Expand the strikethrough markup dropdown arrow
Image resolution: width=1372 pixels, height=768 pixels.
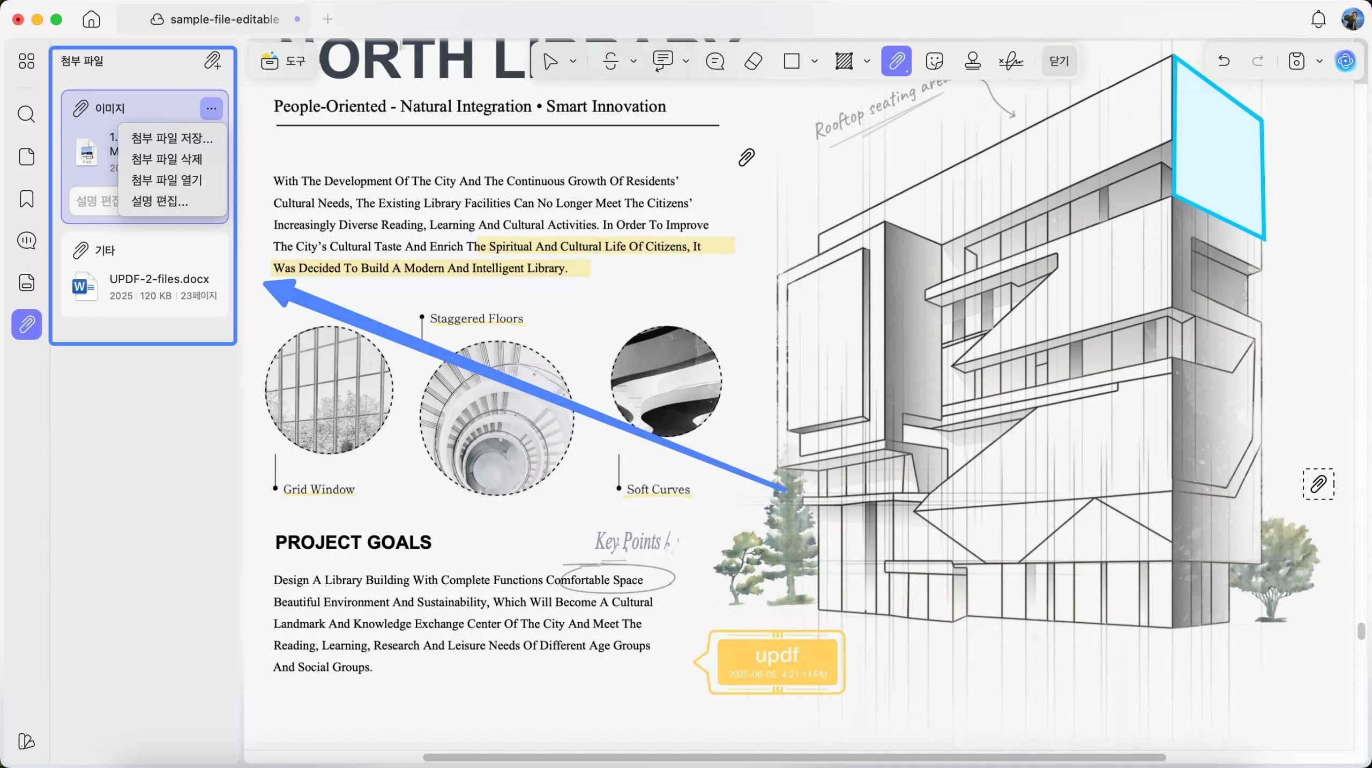pyautogui.click(x=633, y=61)
